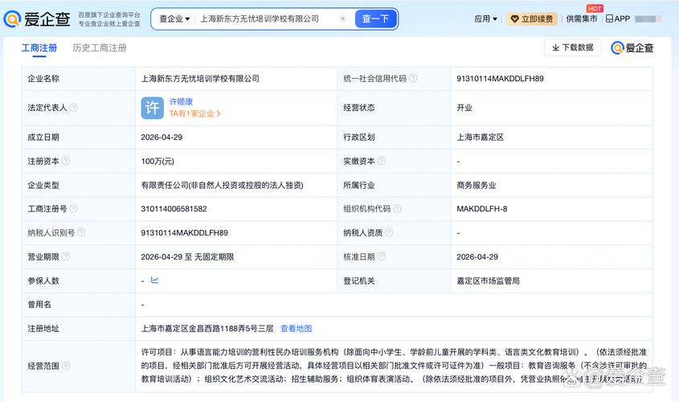Select the 工商注册号 value 310114006581582
This screenshot has height=402, width=679.
pos(174,209)
